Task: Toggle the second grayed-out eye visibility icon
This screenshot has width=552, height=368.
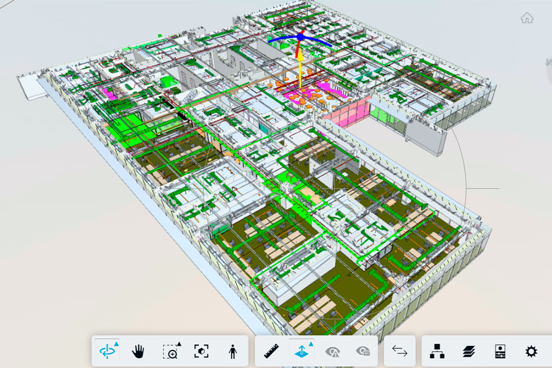Action: pyautogui.click(x=363, y=351)
